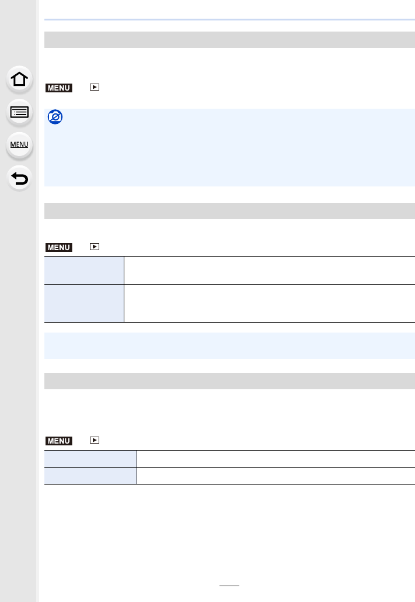Screen dimensions: 415x602
Task: Go to the Home page icon
Action: 19,79
